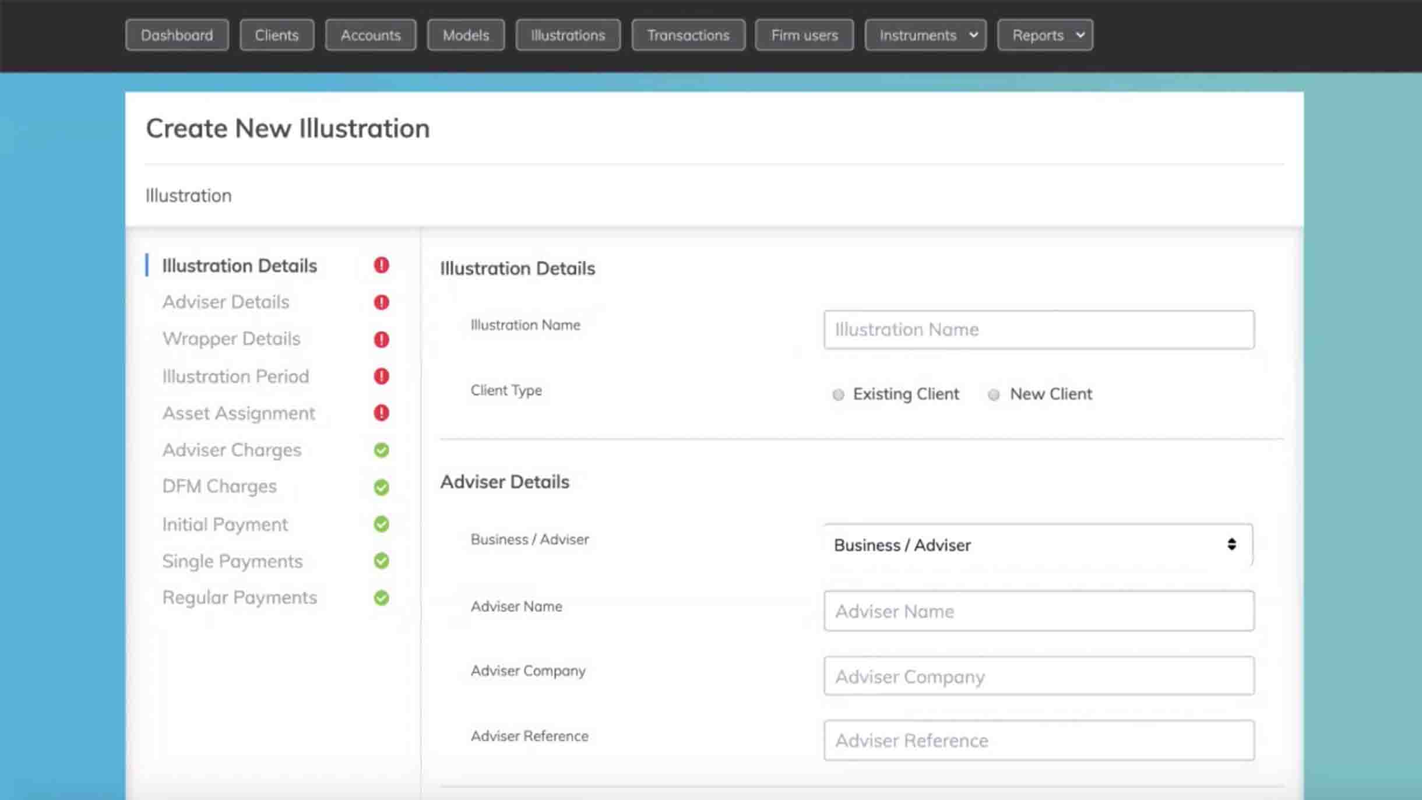
Task: Select the Existing Client radio button
Action: click(x=838, y=394)
